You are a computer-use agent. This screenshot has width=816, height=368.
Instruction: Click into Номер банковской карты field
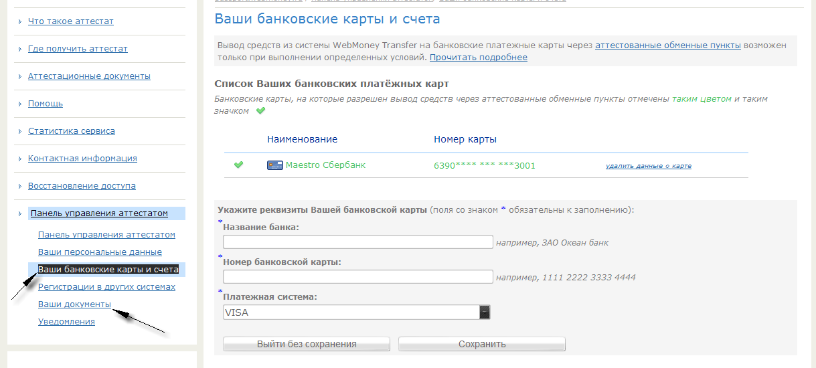(x=357, y=277)
